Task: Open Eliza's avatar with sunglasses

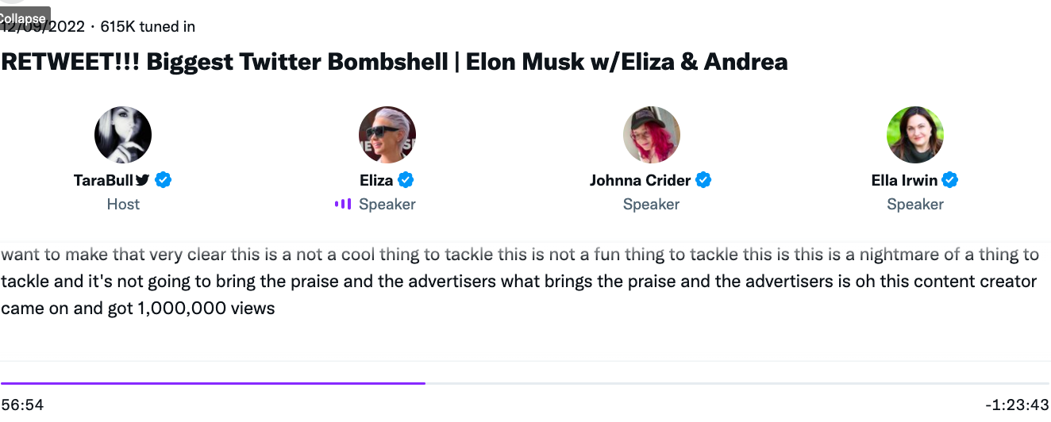Action: pos(387,135)
